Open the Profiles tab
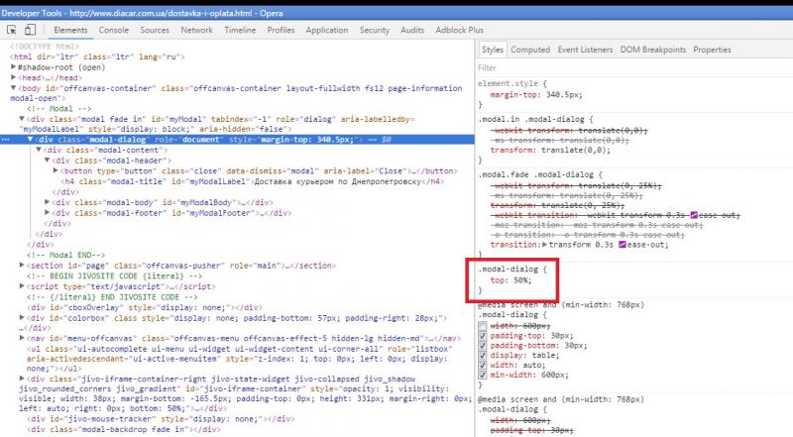This screenshot has width=793, height=437. tap(281, 30)
